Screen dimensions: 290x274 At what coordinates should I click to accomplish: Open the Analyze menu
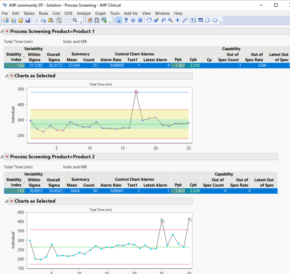point(84,13)
